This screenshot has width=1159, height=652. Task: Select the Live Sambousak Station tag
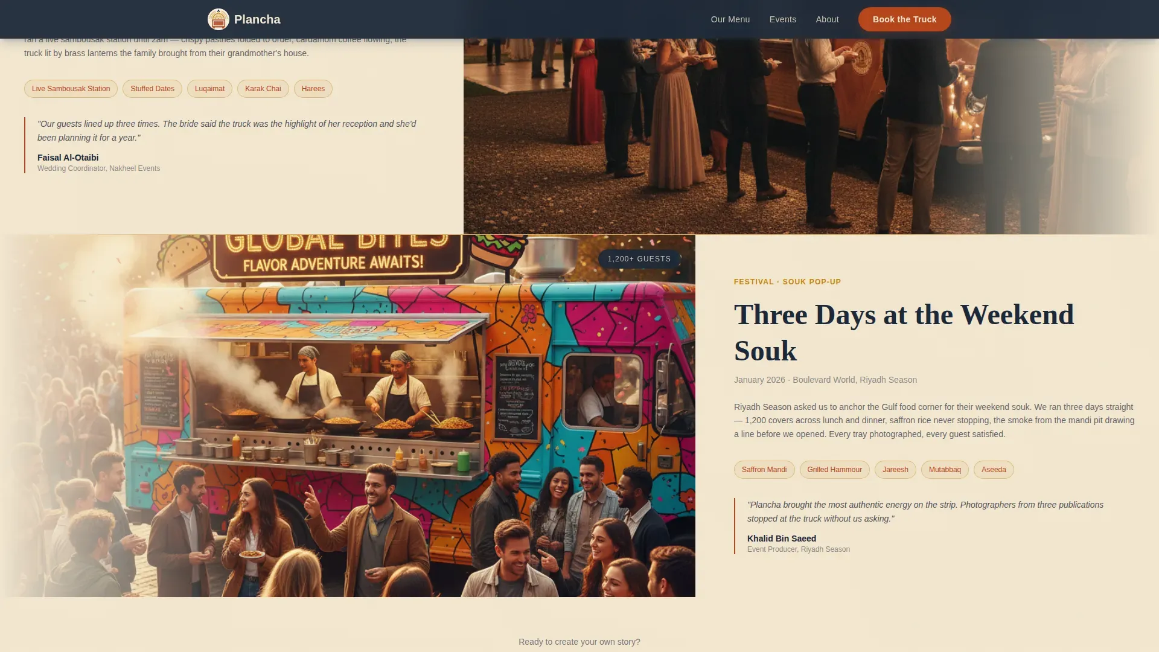(71, 89)
